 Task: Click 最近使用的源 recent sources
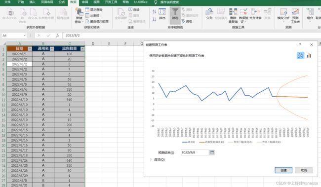coord(97,21)
